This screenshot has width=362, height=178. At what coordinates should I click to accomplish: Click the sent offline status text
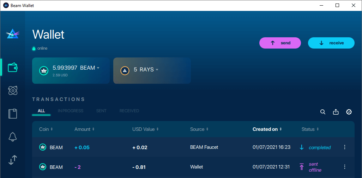(315, 167)
